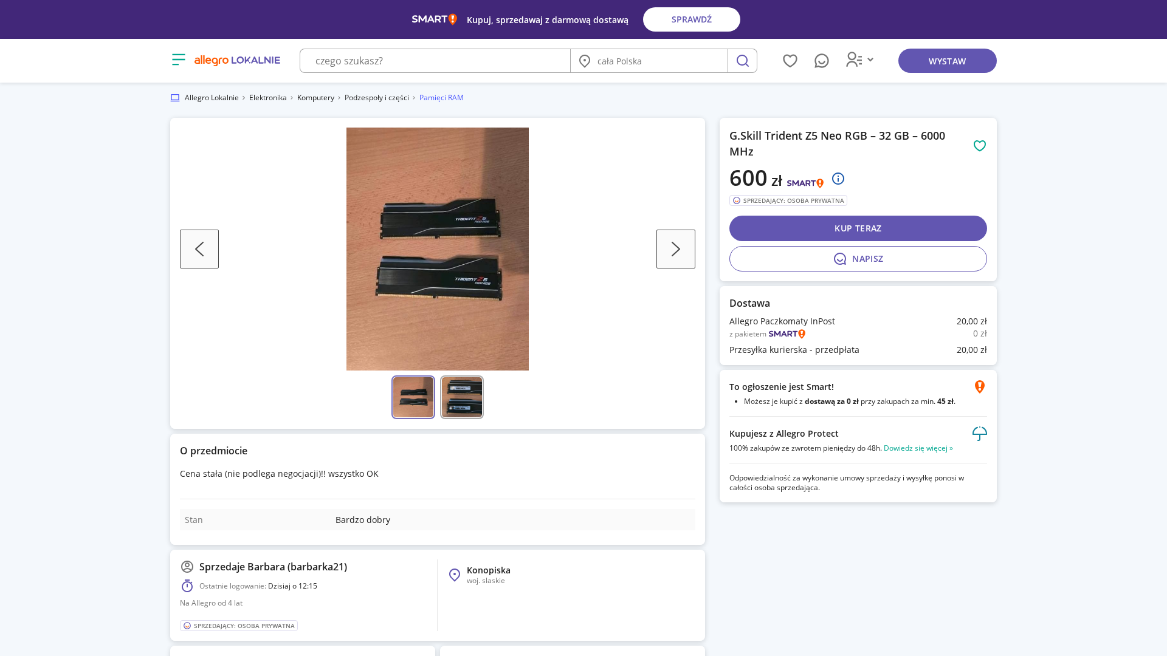Click NAPISZ to message seller
This screenshot has height=656, width=1167.
click(858, 259)
